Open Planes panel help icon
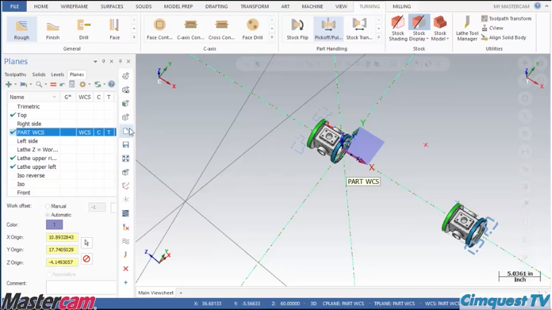This screenshot has width=552, height=310. coord(111,84)
